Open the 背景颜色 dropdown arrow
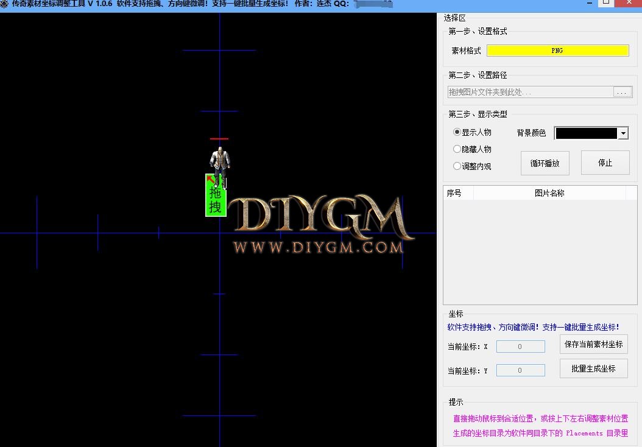Image resolution: width=642 pixels, height=447 pixels. pos(623,133)
